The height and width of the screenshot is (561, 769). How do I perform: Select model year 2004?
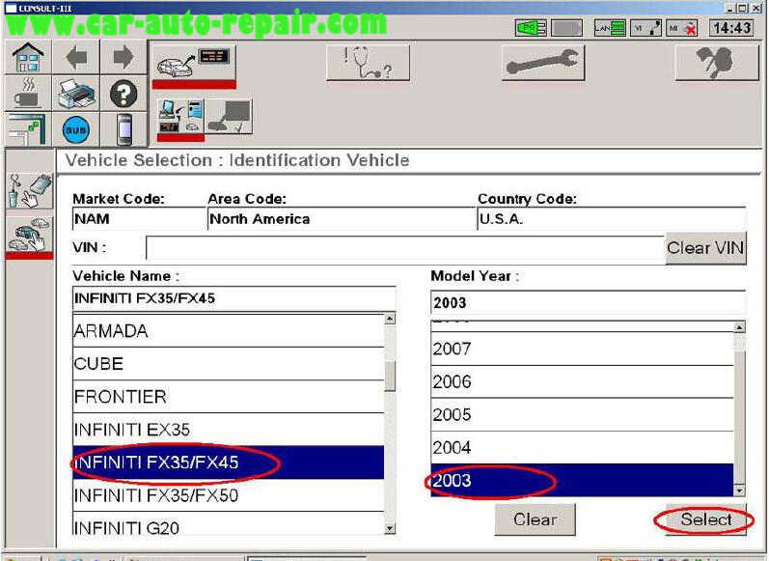point(582,448)
